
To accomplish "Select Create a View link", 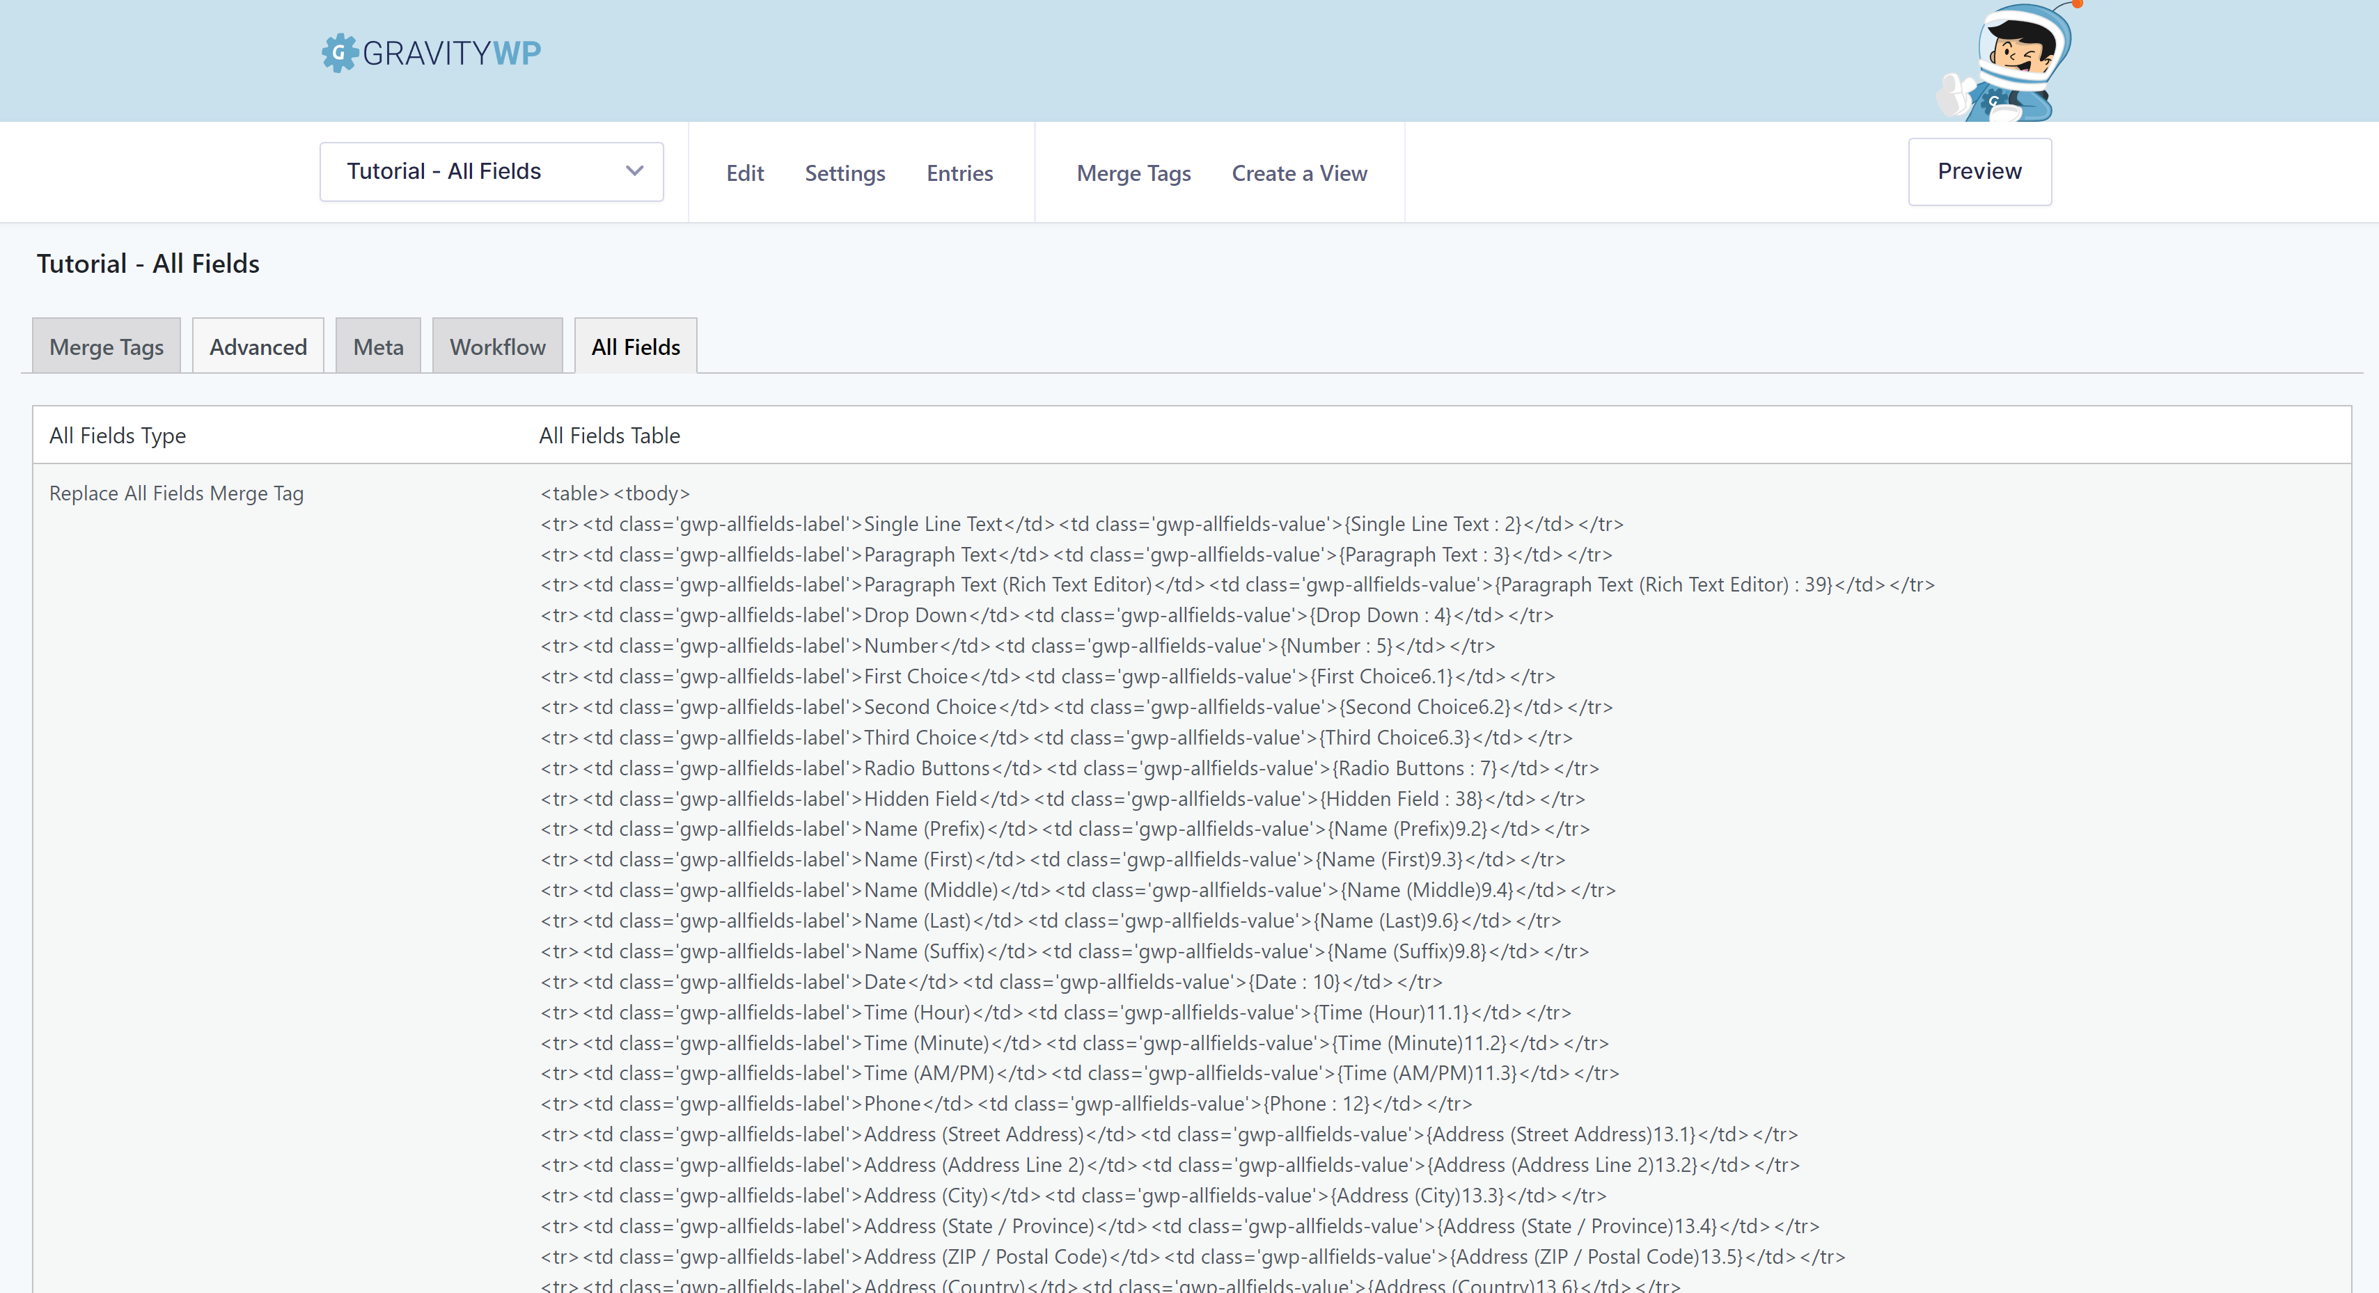I will coord(1298,173).
